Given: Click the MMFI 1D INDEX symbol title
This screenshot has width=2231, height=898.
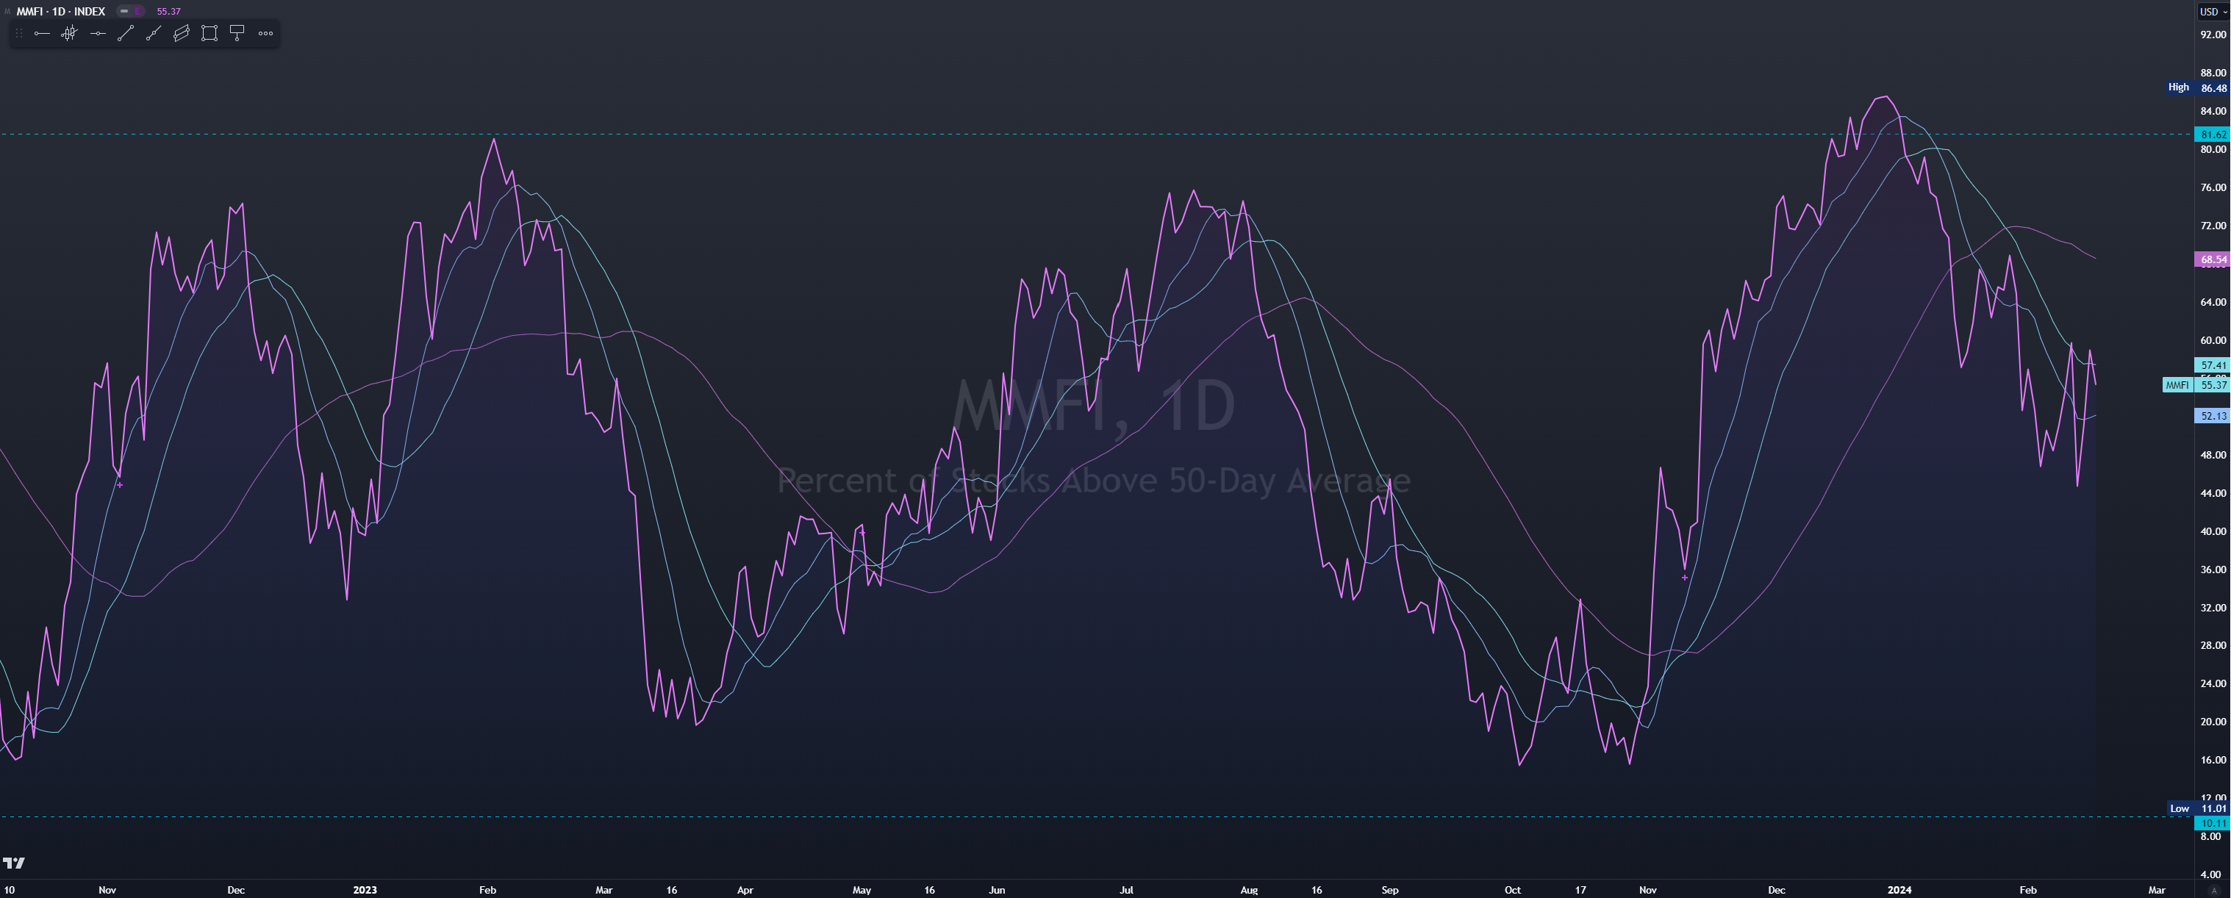Looking at the screenshot, I should 60,11.
